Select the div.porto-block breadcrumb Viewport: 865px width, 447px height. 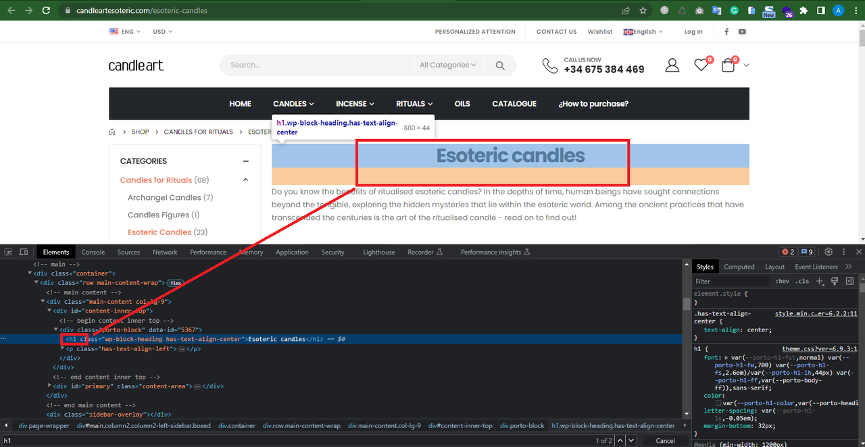point(522,425)
